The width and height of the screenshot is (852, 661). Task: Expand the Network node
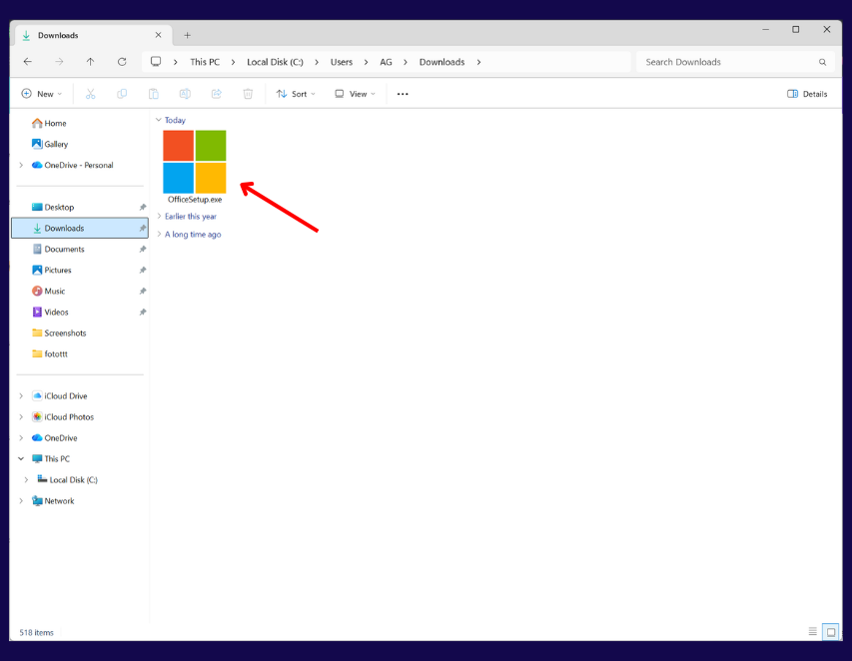click(21, 501)
